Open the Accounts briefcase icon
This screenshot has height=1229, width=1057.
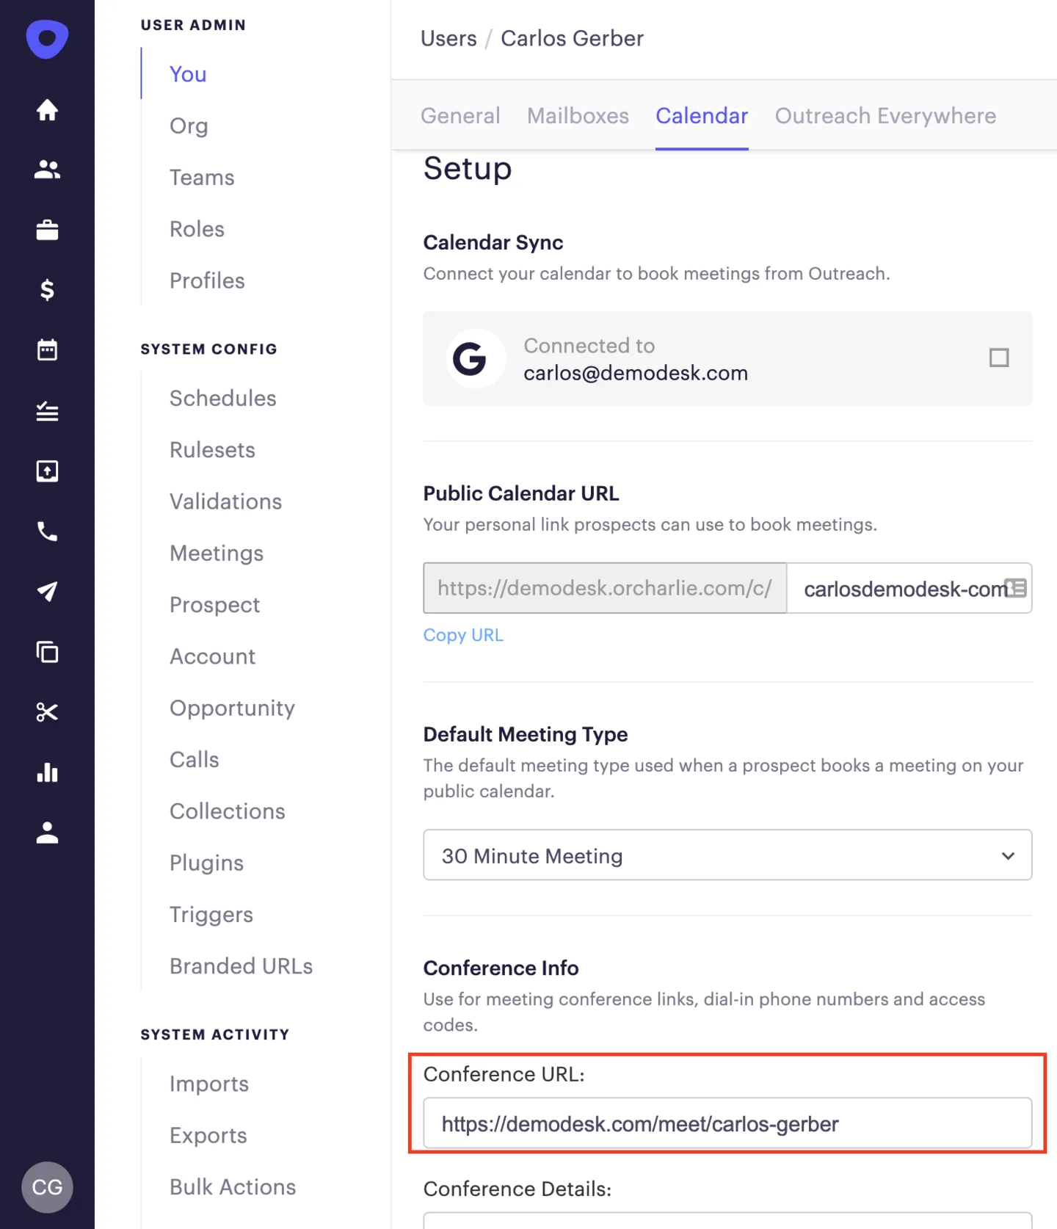point(47,230)
